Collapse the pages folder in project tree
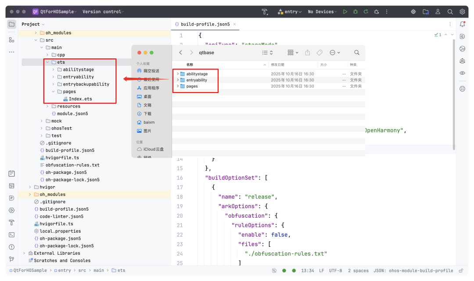Image resolution: width=474 pixels, height=281 pixels. (x=53, y=92)
